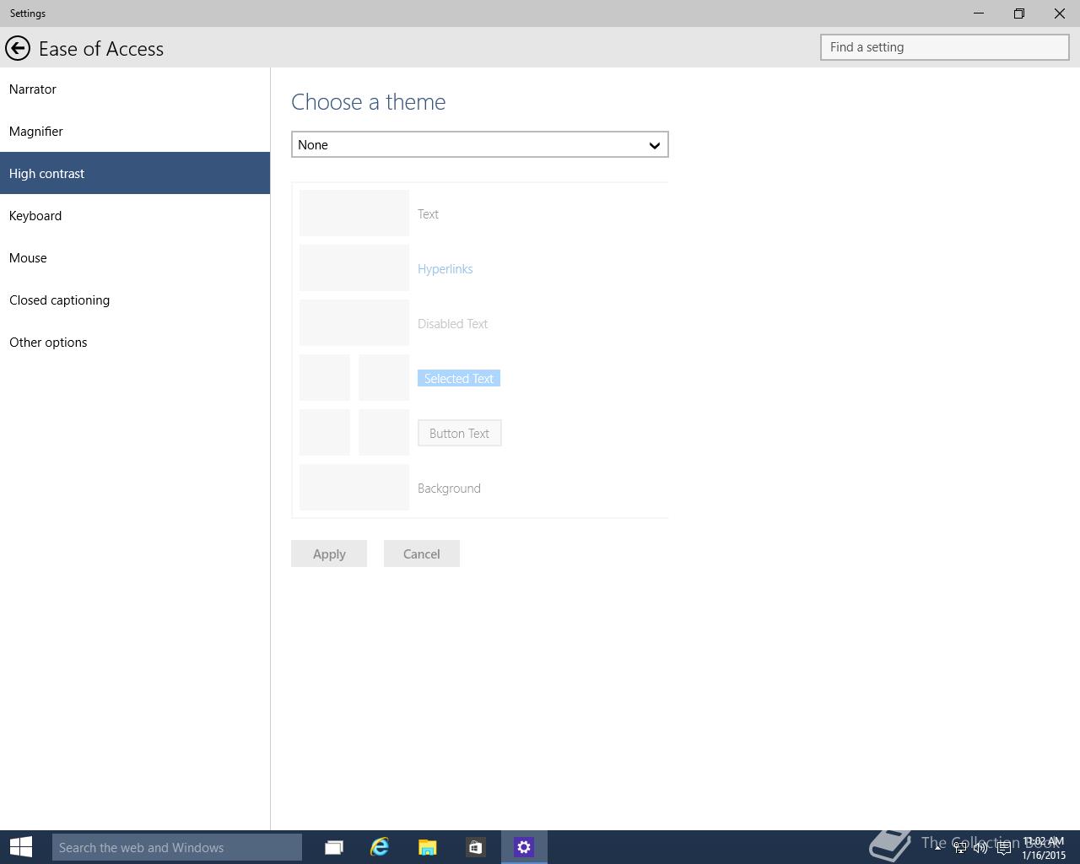Image resolution: width=1080 pixels, height=864 pixels.
Task: Open the Store app from the taskbar
Action: [475, 847]
